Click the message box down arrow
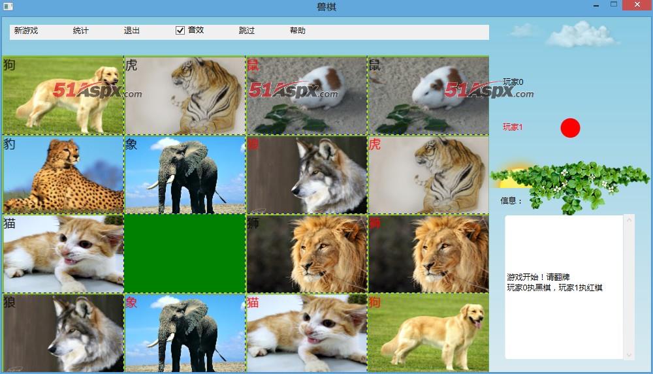 coord(629,355)
